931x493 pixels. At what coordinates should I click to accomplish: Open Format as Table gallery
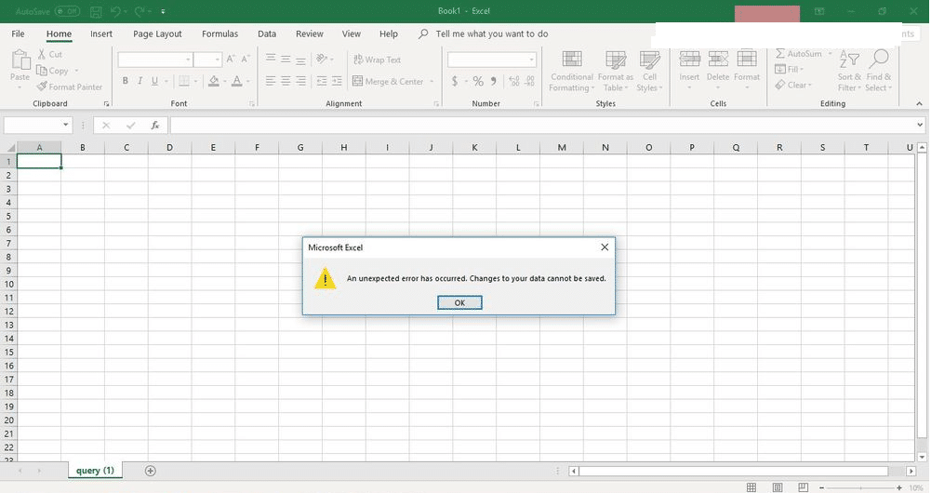[616, 72]
